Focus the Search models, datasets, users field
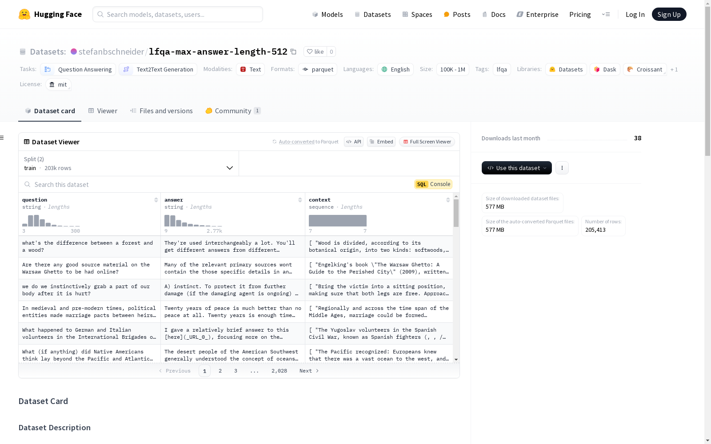The height and width of the screenshot is (444, 711). point(178,14)
